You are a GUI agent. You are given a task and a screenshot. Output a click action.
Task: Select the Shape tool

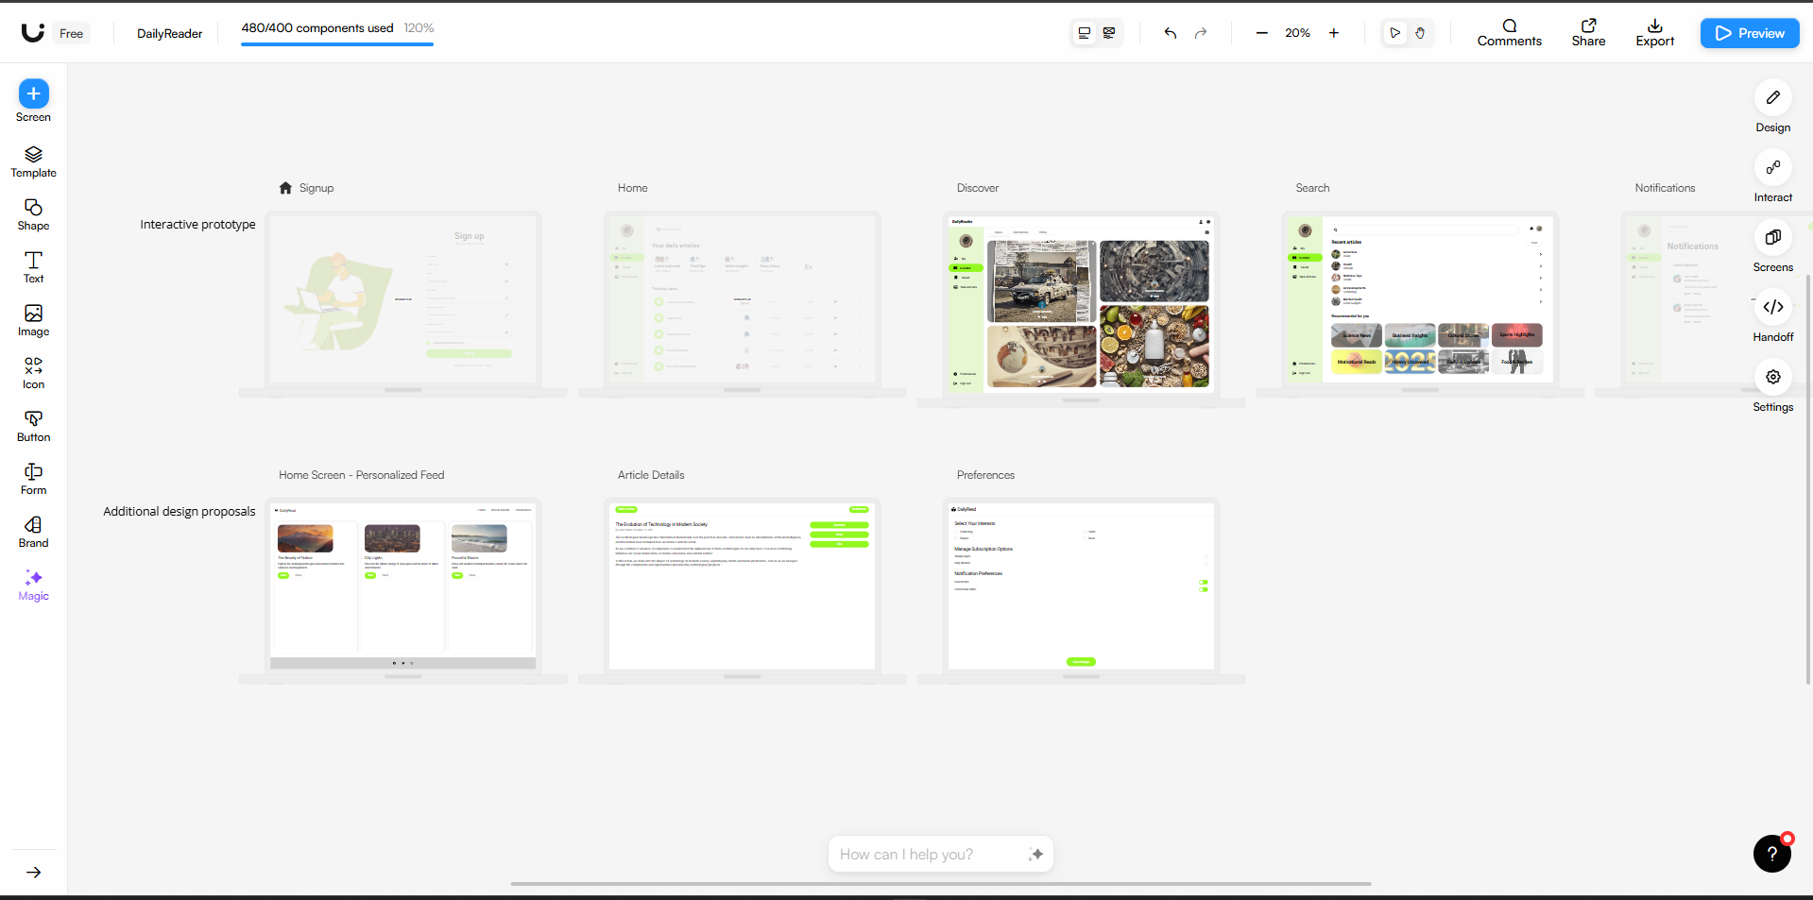pos(33,214)
